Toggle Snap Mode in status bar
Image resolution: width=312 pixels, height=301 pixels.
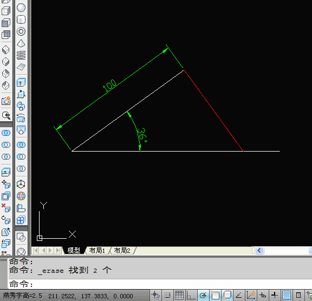coord(167,295)
